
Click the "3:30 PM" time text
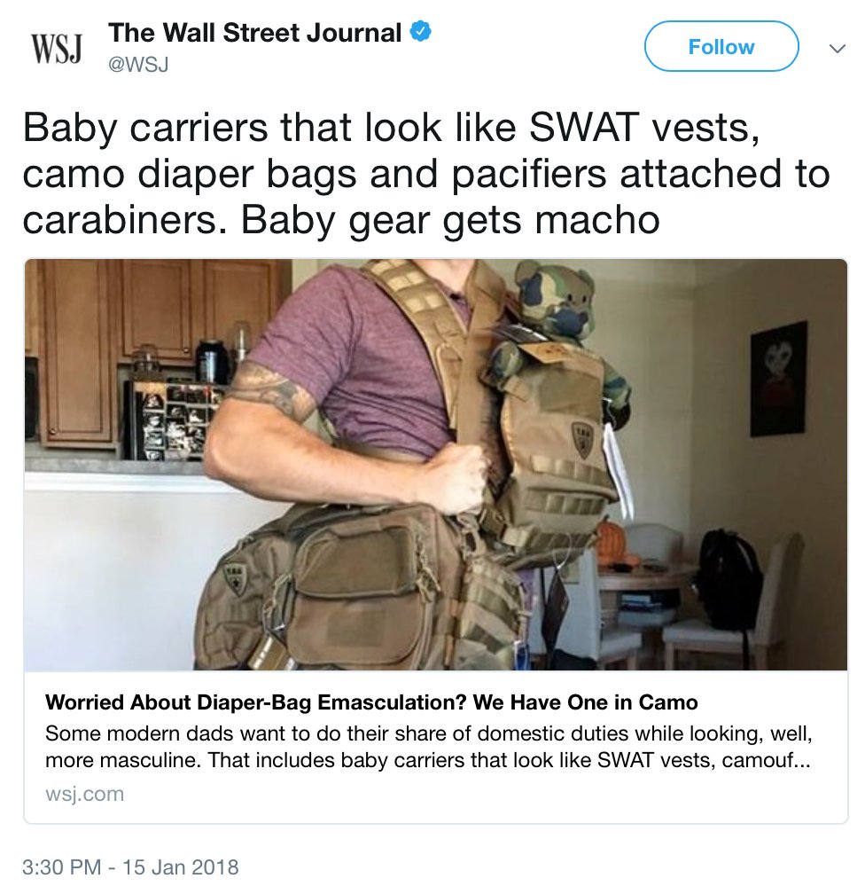[61, 867]
